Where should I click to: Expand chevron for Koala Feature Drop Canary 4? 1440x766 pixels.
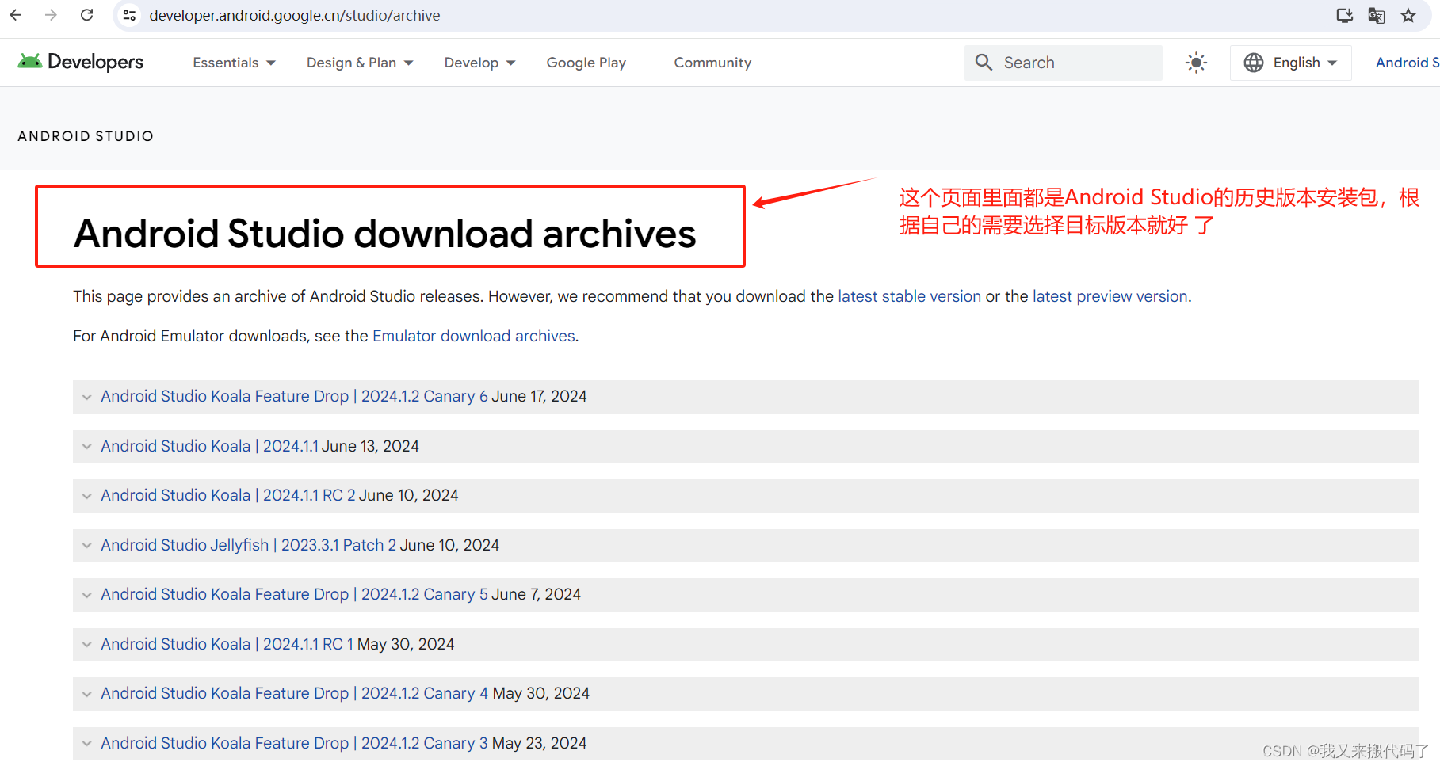tap(86, 694)
